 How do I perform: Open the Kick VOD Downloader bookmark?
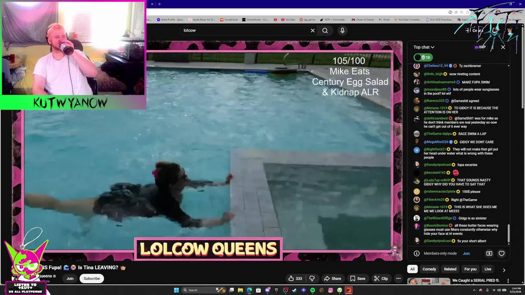tap(439, 20)
